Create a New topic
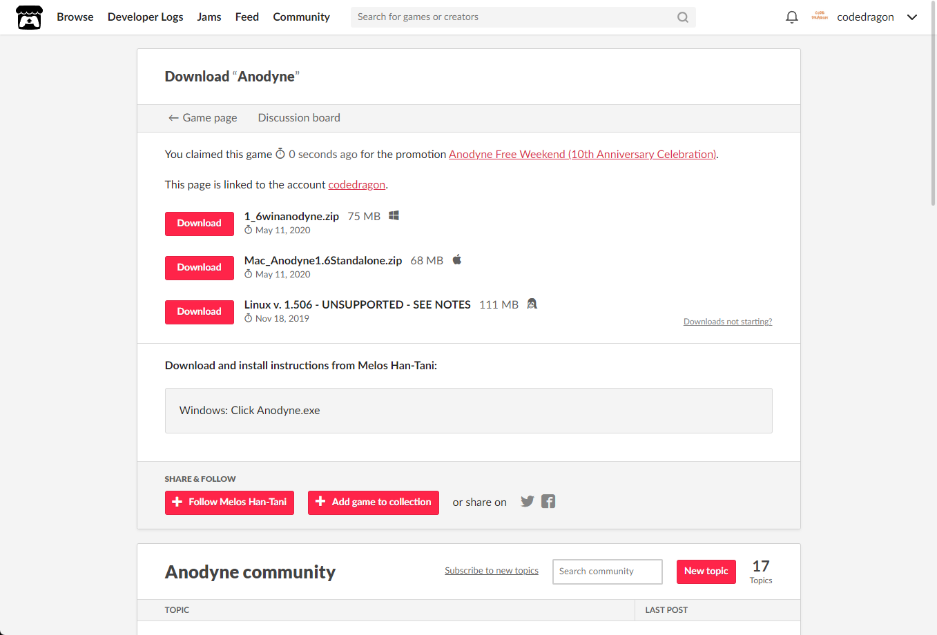This screenshot has height=635, width=937. click(706, 571)
